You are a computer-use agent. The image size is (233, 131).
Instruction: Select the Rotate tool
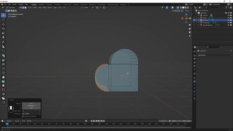pyautogui.click(x=3, y=28)
